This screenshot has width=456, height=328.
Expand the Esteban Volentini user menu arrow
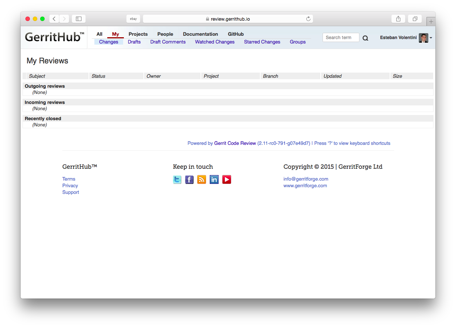tap(431, 38)
